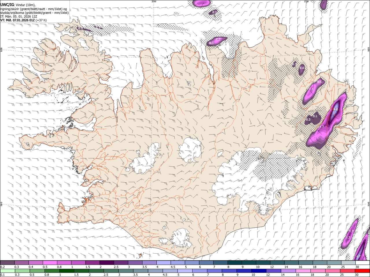Click lower scale swatch between 0.1 and 0.3

[x=8, y=271]
